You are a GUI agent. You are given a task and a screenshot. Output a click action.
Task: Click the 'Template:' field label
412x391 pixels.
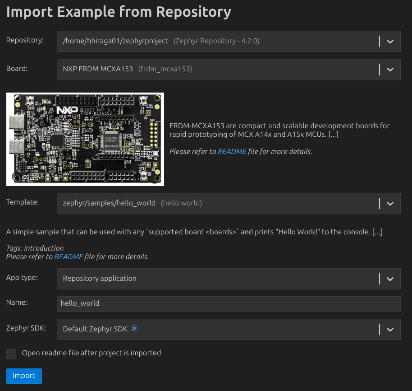(x=23, y=202)
